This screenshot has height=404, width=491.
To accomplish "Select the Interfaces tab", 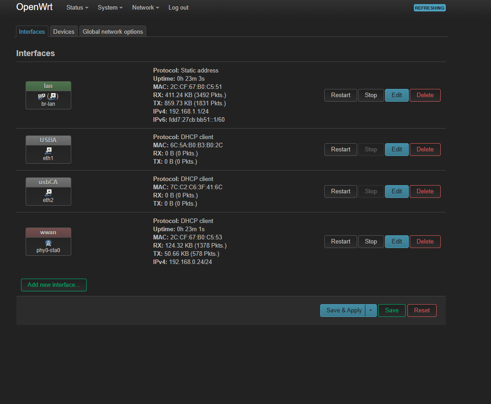I will [32, 31].
